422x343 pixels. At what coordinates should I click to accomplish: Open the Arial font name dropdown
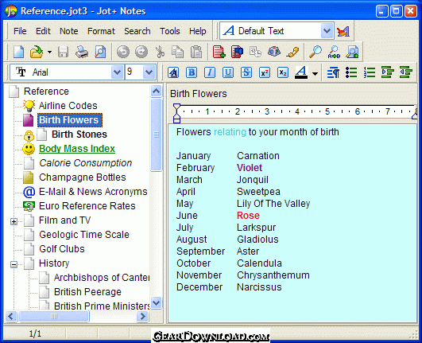117,72
